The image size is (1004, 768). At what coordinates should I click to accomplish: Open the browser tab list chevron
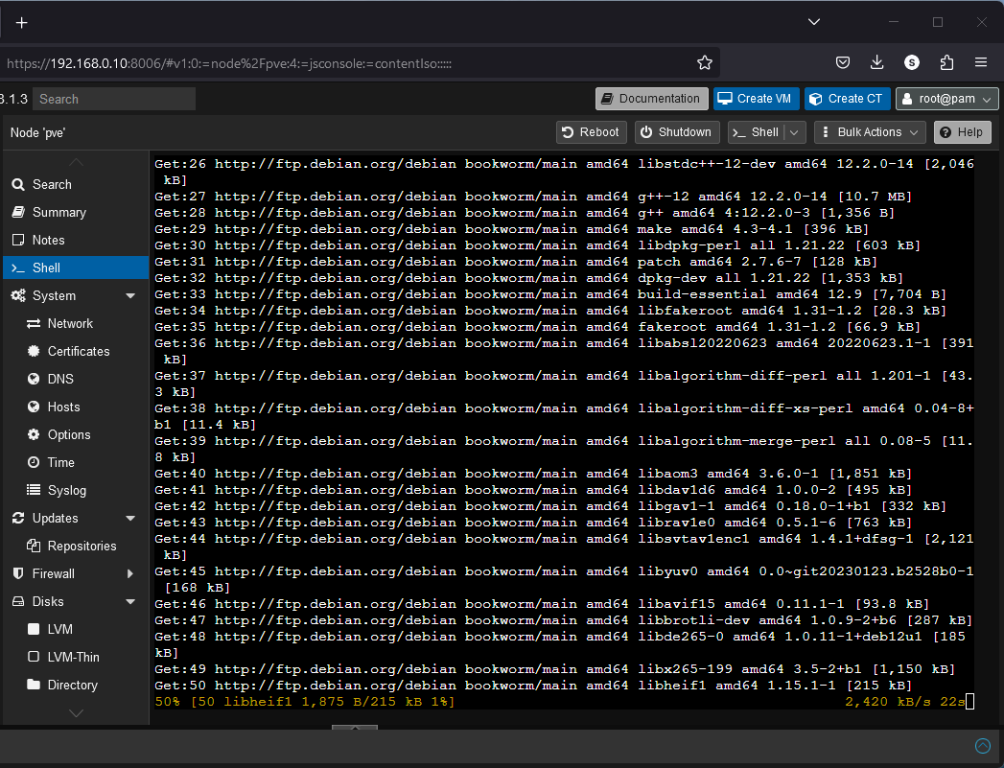pyautogui.click(x=814, y=22)
